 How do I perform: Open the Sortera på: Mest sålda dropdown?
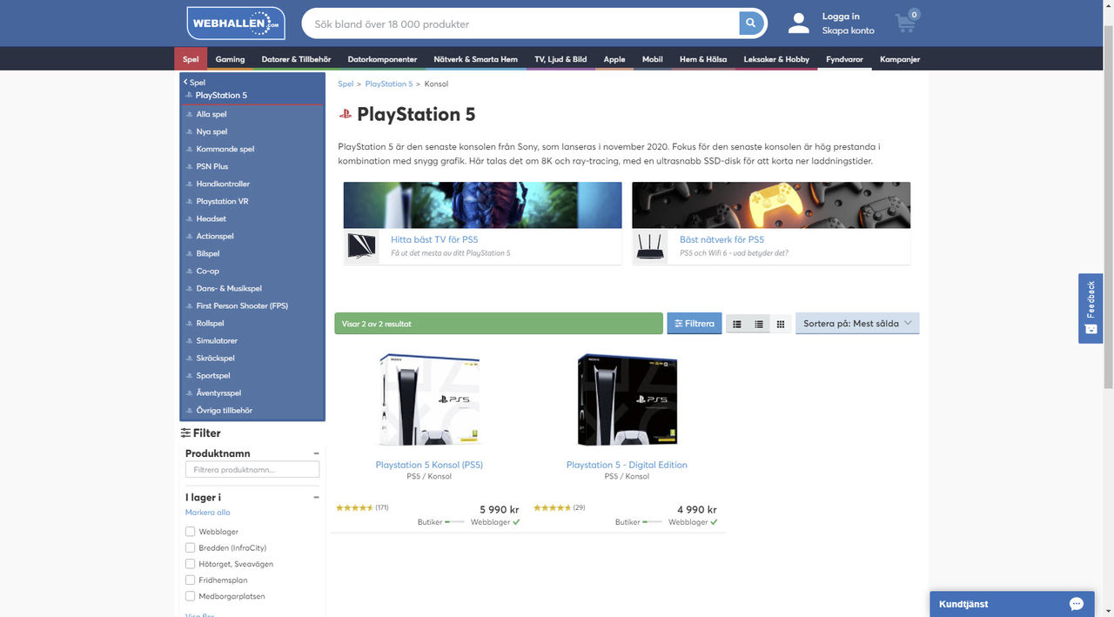(x=857, y=323)
